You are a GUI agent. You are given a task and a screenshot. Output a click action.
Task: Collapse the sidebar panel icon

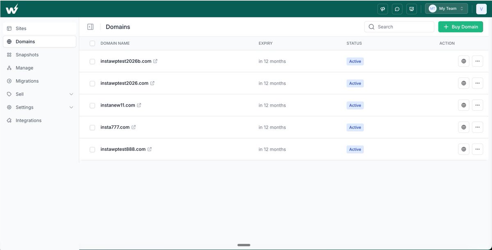(x=91, y=27)
